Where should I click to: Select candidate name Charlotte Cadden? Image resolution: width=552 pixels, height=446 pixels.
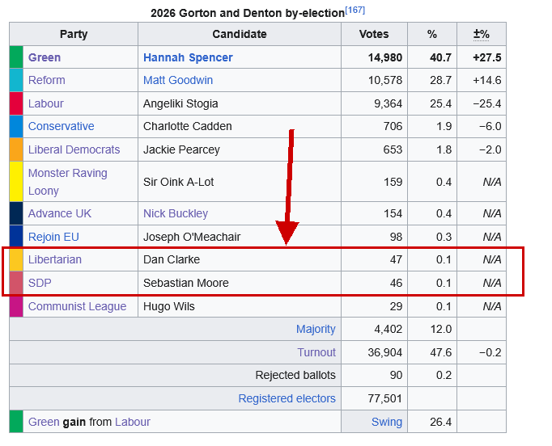pos(187,126)
